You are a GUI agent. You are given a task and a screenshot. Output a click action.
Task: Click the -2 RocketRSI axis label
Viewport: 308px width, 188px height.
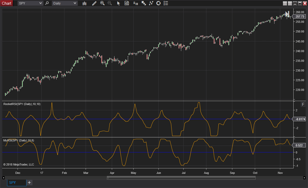pyautogui.click(x=297, y=128)
